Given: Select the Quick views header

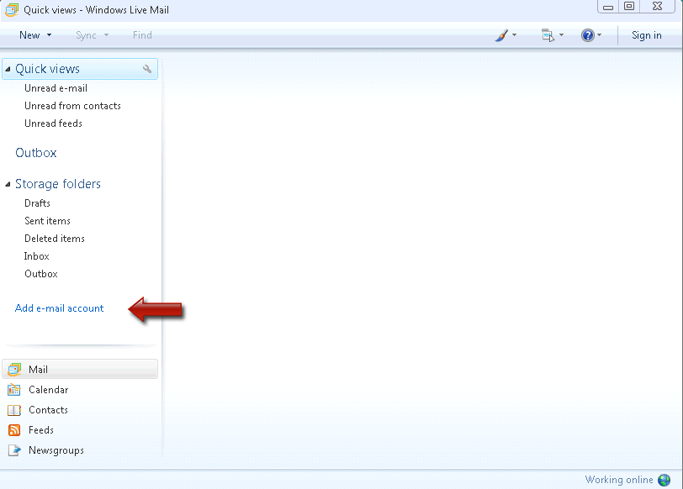Looking at the screenshot, I should (80, 69).
